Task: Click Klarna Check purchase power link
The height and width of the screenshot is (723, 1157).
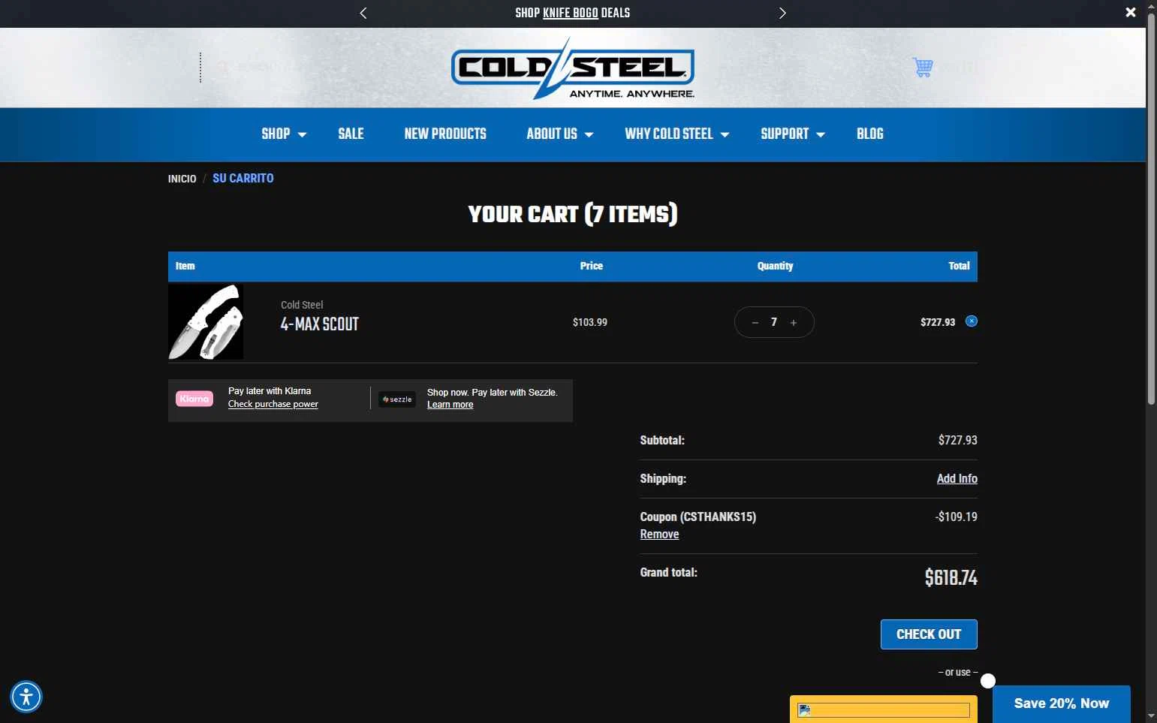Action: [273, 404]
